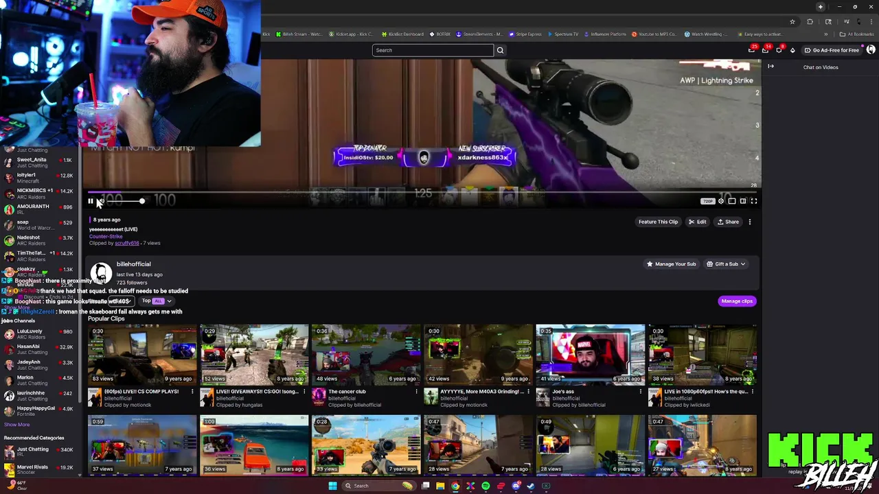Open "Joe's ass" clip thumbnail
Image resolution: width=879 pixels, height=494 pixels.
click(x=590, y=355)
